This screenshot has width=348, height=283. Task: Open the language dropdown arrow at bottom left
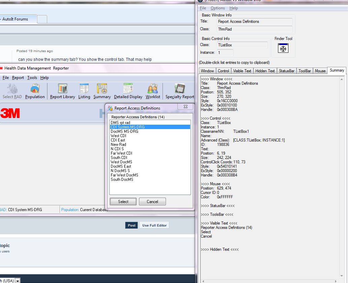pyautogui.click(x=18, y=281)
